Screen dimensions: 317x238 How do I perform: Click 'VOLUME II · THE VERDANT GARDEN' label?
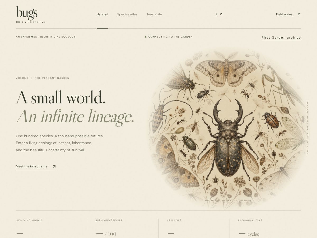43,78
